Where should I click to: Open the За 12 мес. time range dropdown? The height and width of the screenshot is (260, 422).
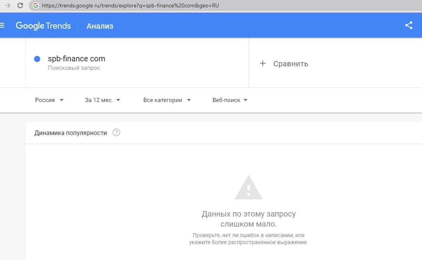click(x=102, y=100)
